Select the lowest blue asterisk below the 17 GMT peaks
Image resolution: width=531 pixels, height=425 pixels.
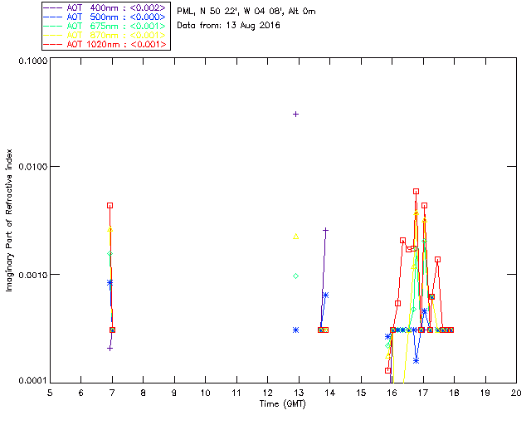(x=416, y=360)
